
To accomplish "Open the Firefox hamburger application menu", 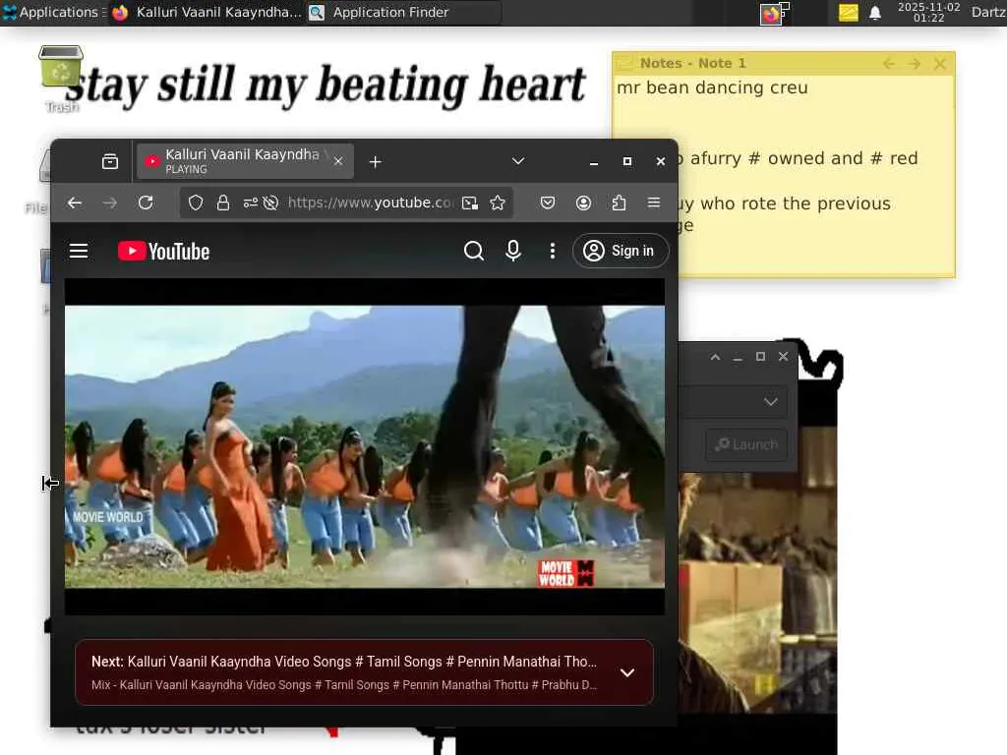I will pyautogui.click(x=654, y=203).
